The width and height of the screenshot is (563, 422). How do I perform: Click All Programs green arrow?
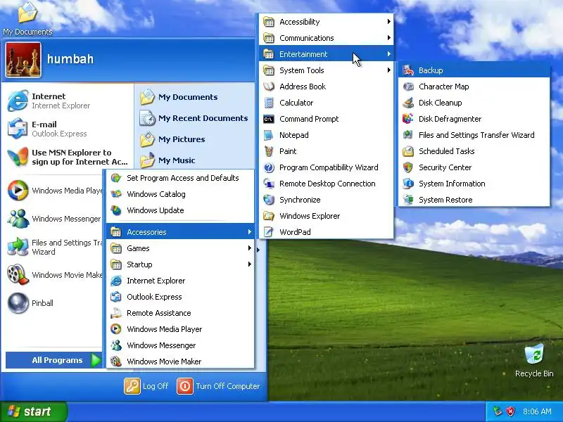96,360
